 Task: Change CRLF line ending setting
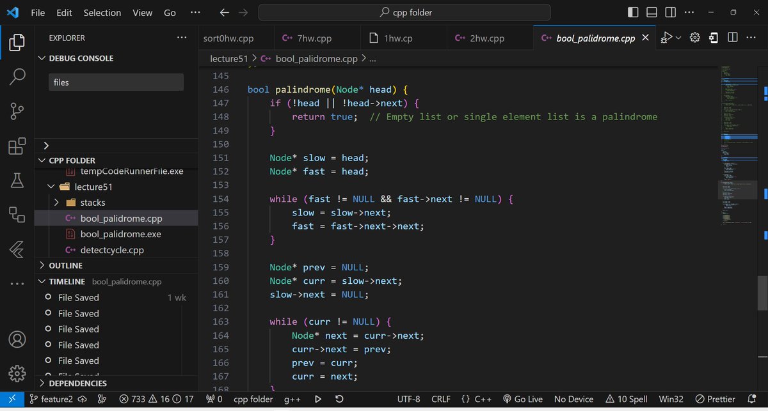[x=441, y=399]
